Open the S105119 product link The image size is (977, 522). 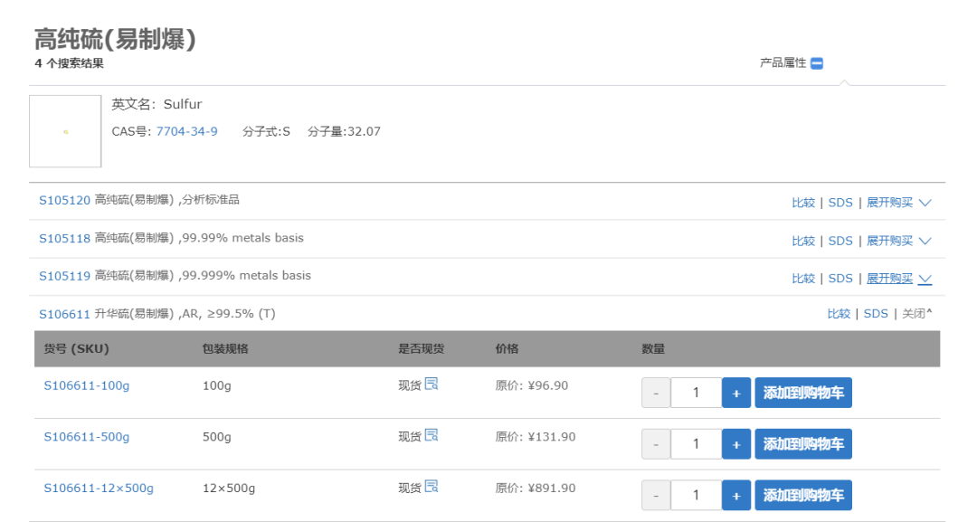(x=64, y=277)
